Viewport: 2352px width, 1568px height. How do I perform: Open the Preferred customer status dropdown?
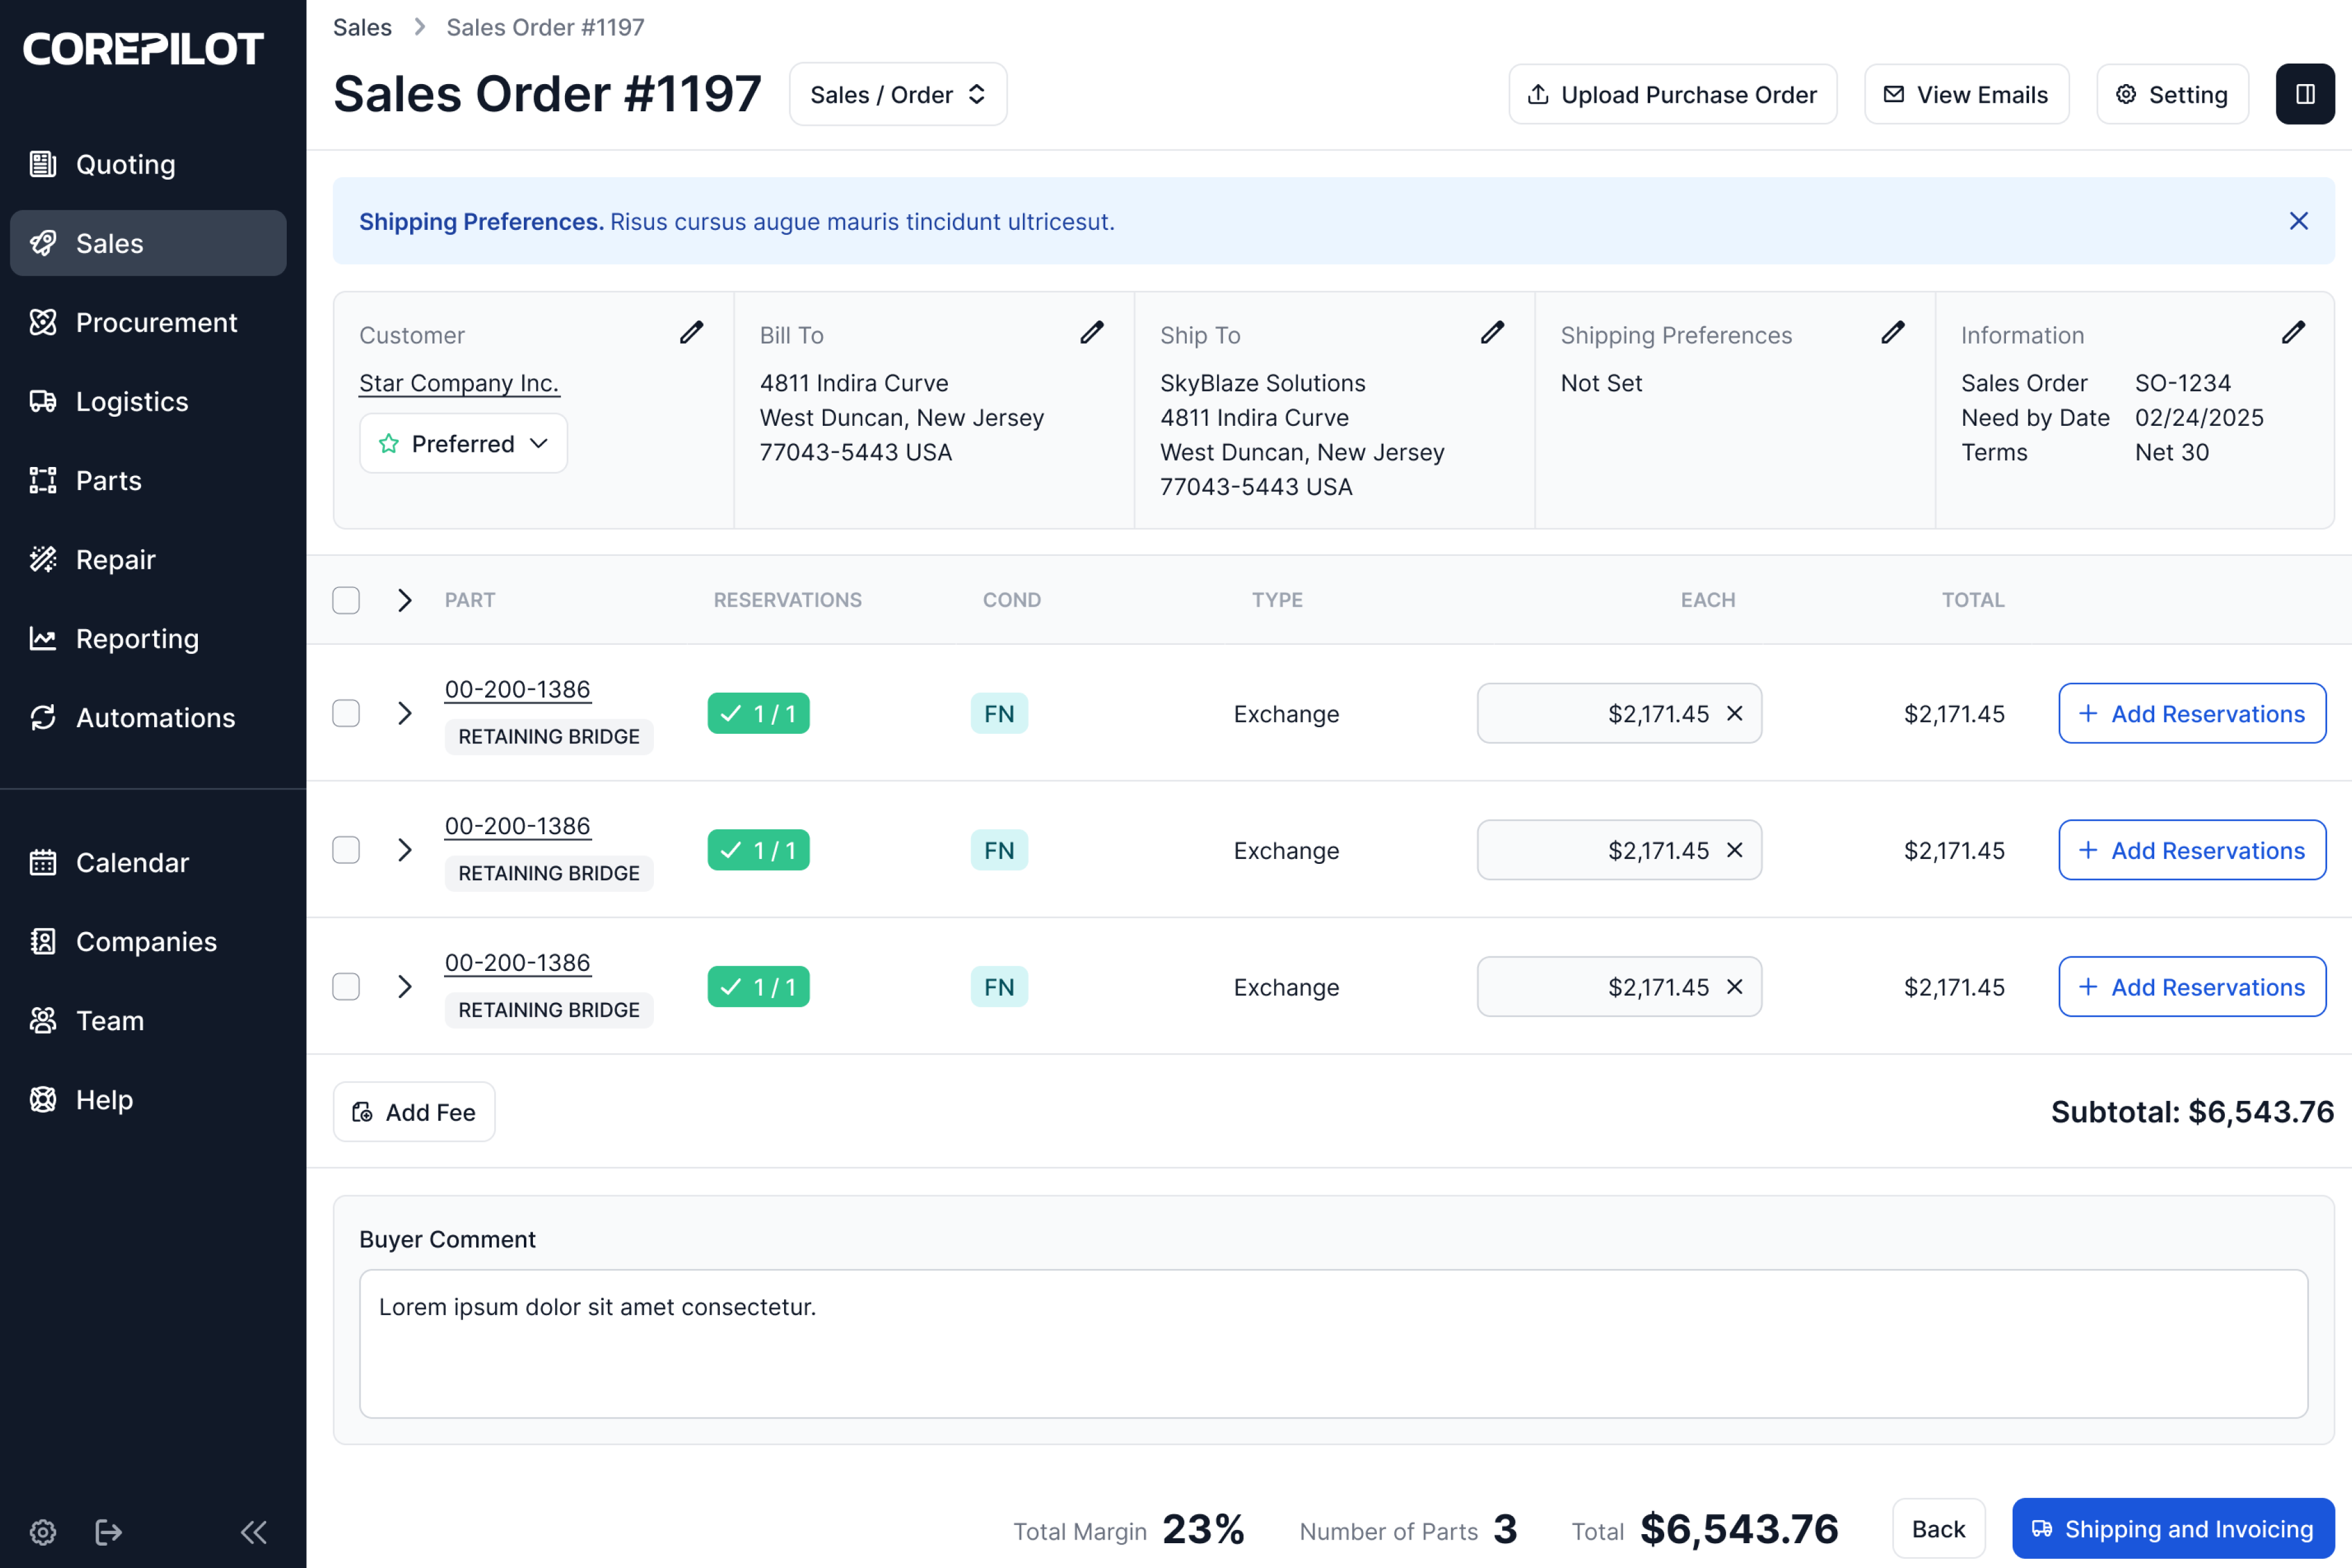[x=463, y=443]
